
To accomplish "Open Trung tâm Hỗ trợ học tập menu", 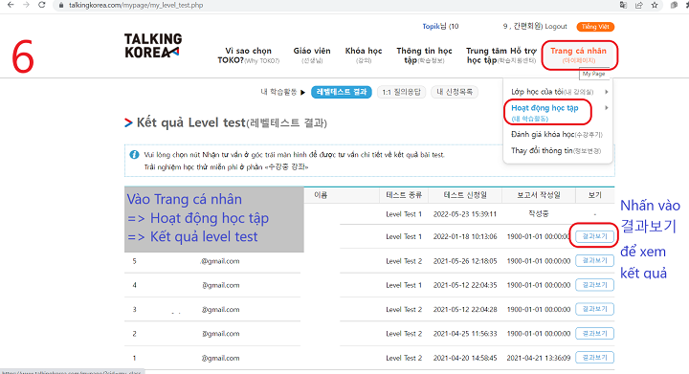I will click(x=501, y=55).
